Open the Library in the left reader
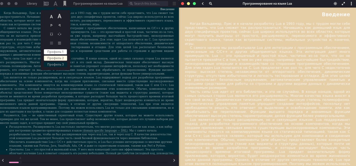Viewport: 356px width, 166px height. 32,4
